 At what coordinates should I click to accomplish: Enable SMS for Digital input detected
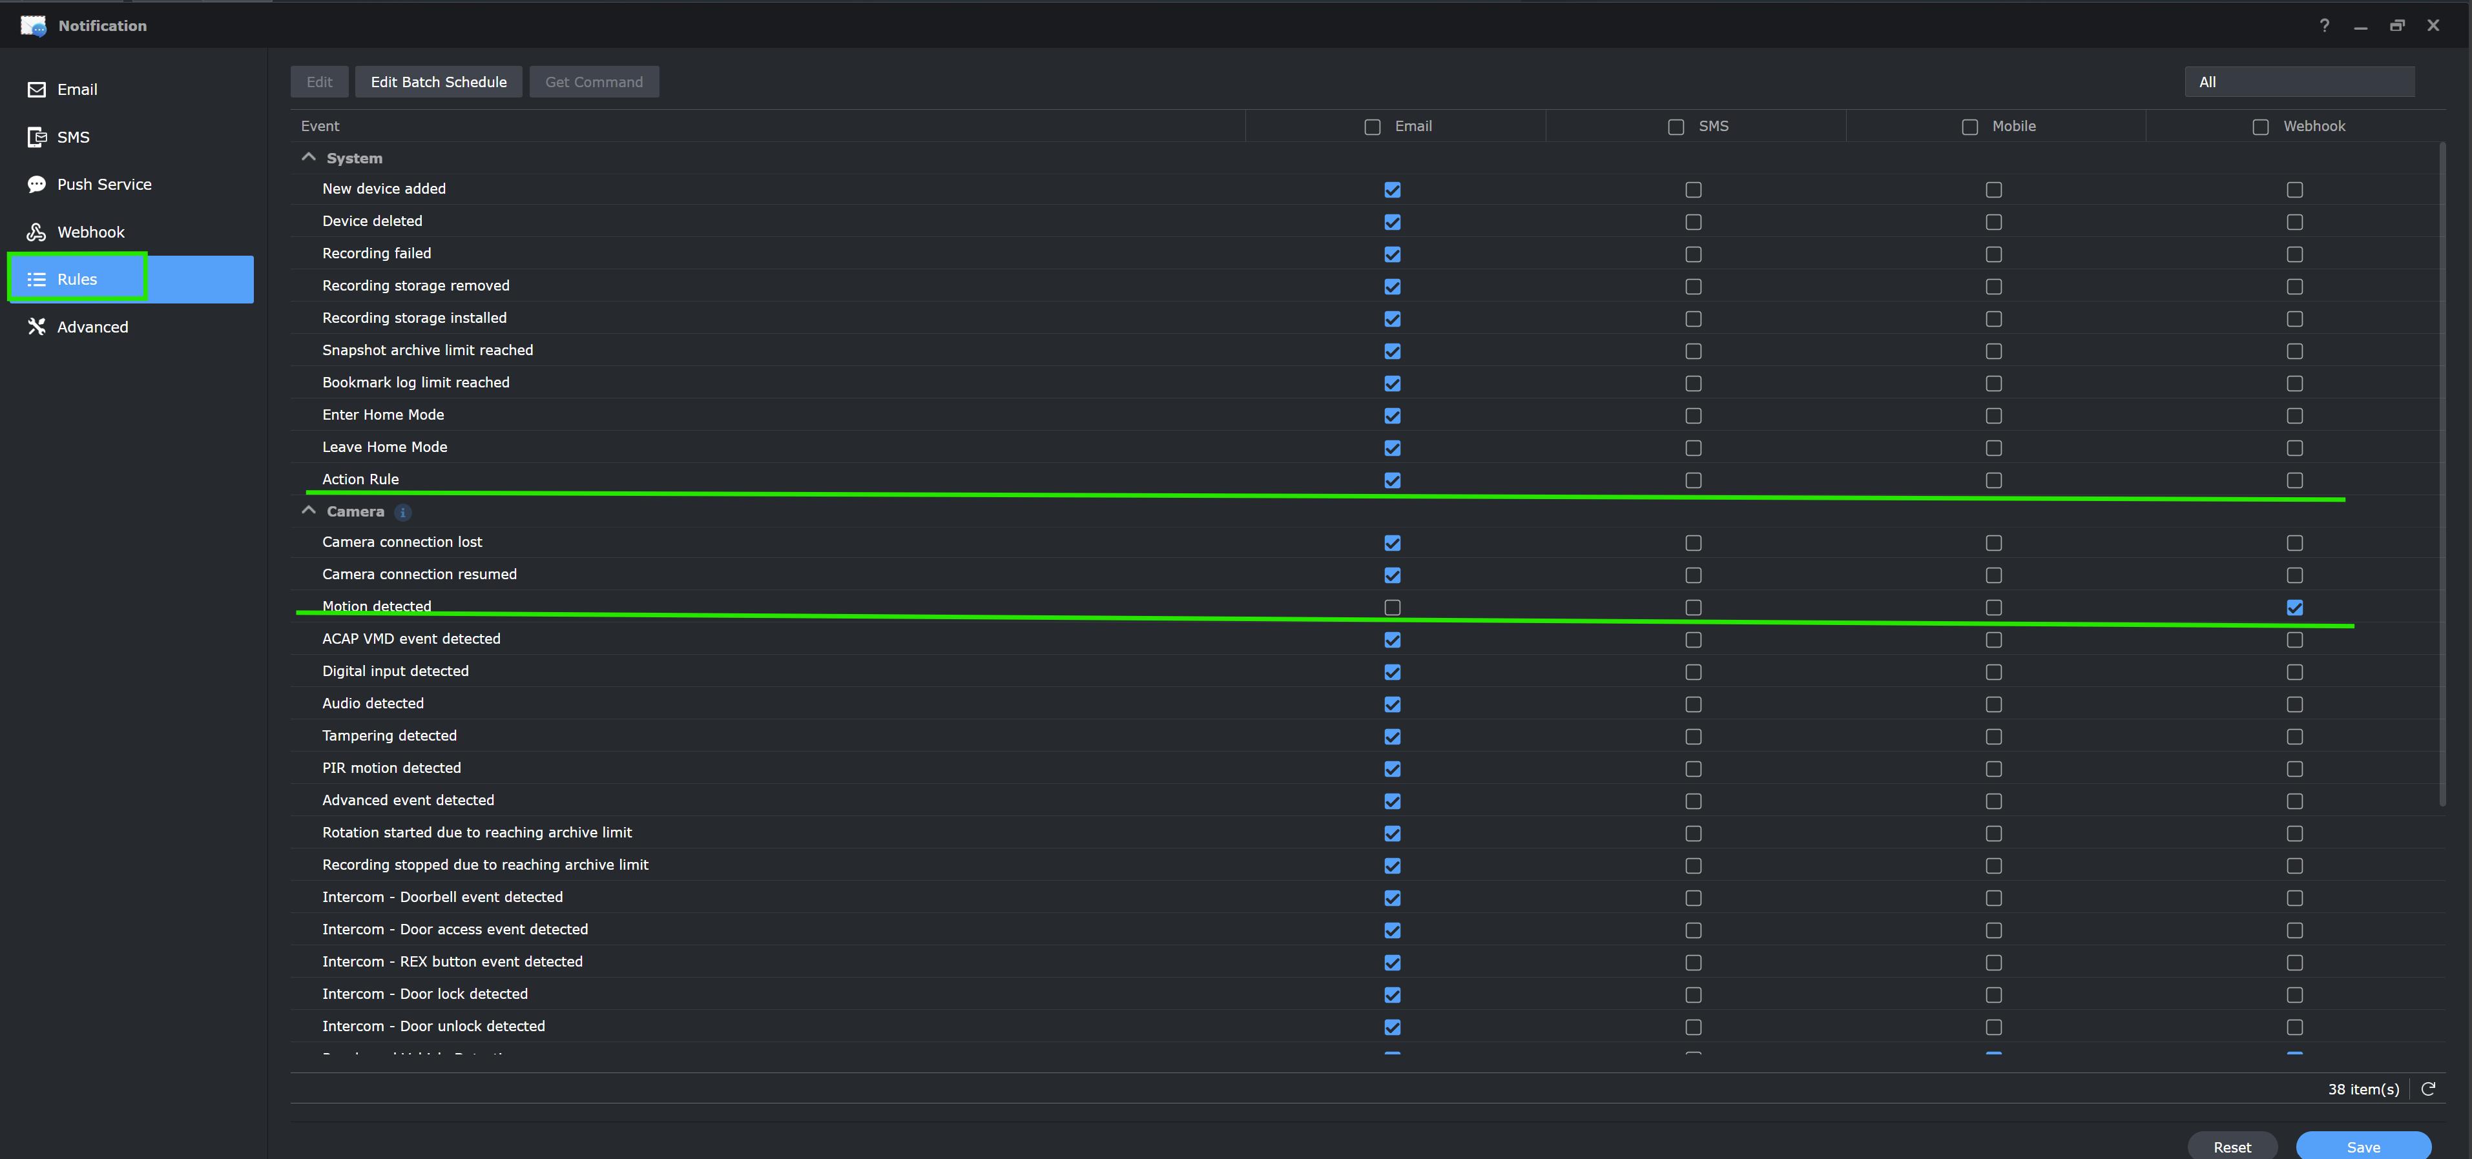1693,672
